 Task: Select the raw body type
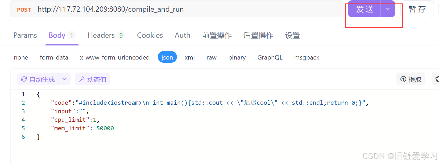212,57
